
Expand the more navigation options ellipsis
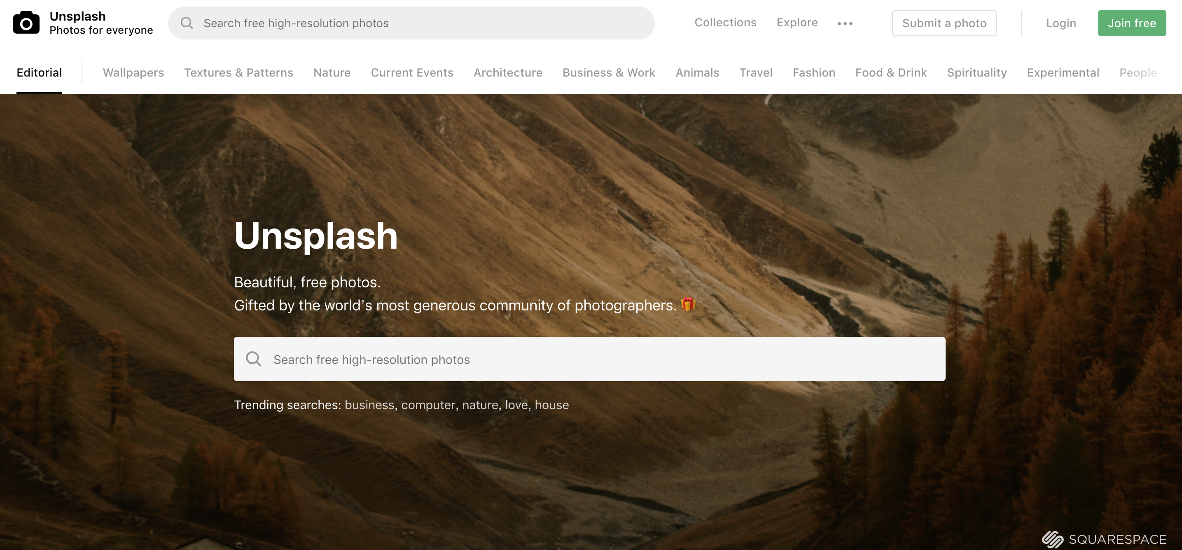tap(844, 23)
